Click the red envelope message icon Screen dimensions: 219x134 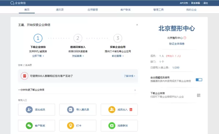[24, 76]
